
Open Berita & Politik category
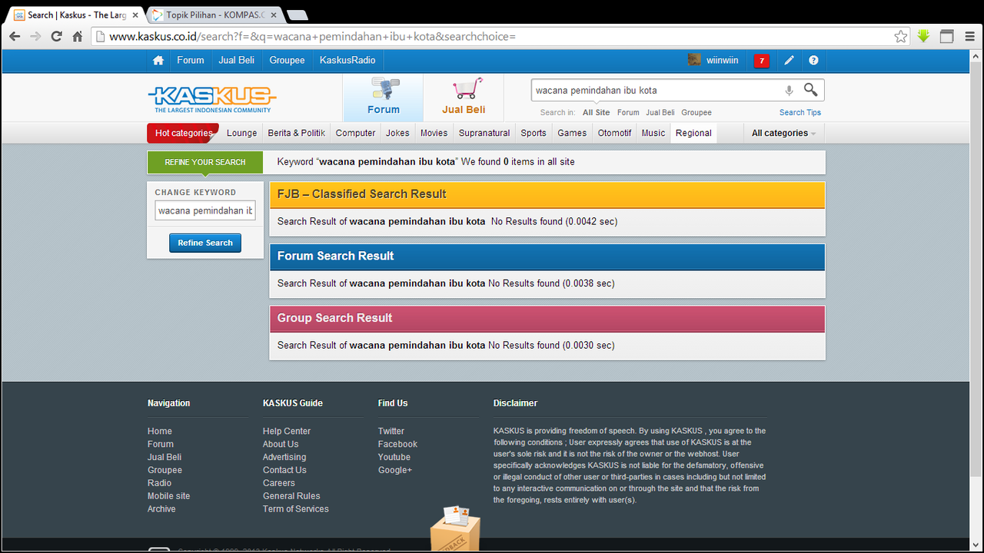coord(297,133)
